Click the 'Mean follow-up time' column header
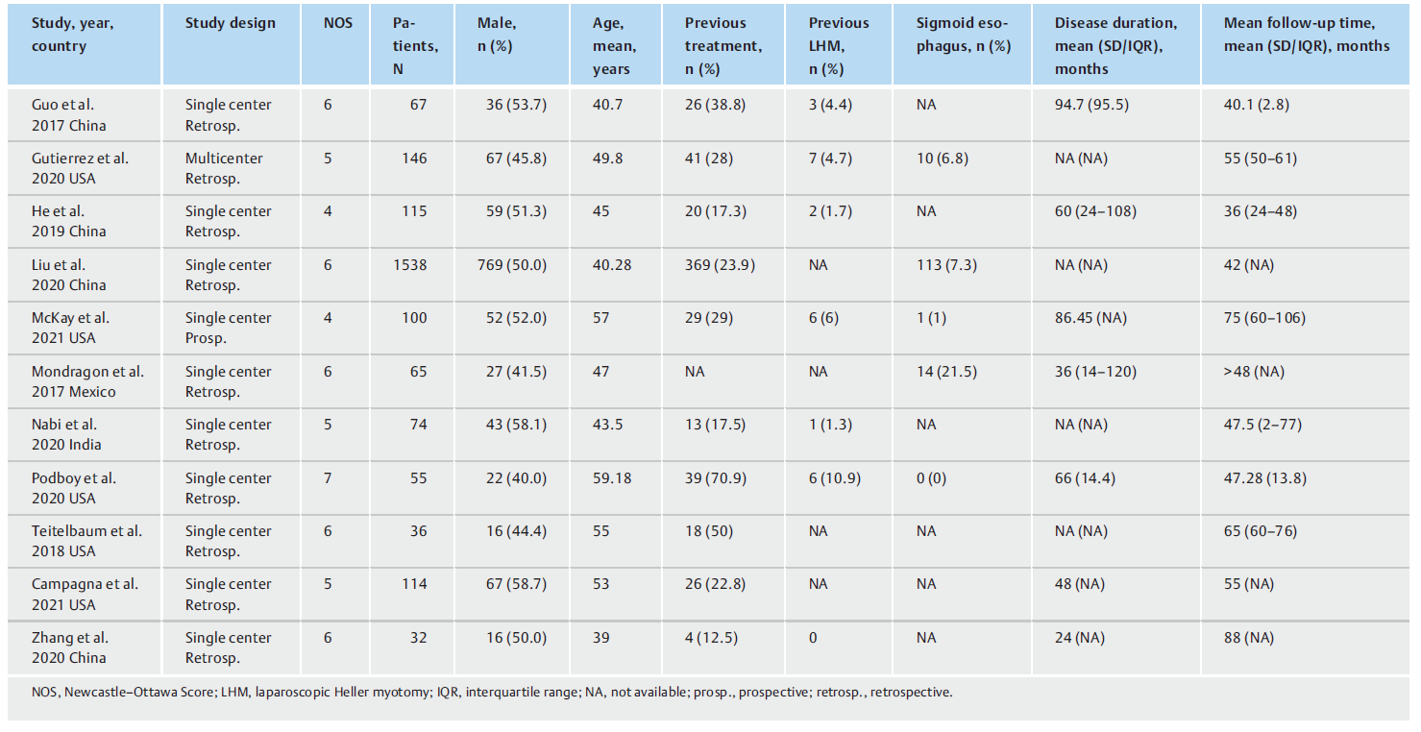Image resolution: width=1421 pixels, height=732 pixels. pos(1306,35)
